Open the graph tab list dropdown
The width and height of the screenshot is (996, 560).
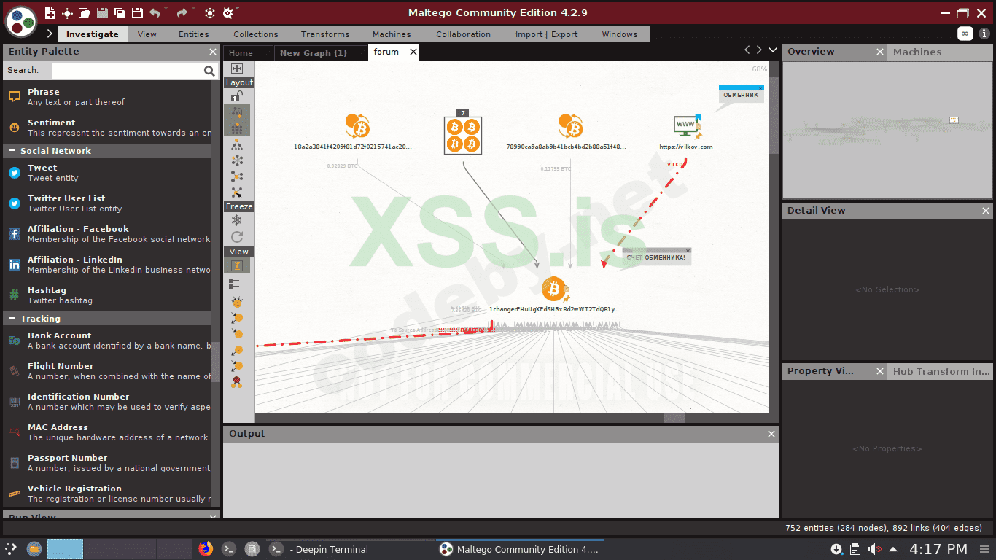click(772, 50)
